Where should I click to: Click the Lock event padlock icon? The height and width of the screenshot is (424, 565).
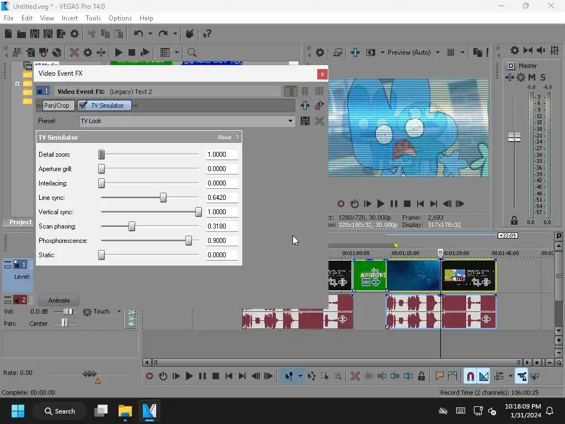pos(421,376)
